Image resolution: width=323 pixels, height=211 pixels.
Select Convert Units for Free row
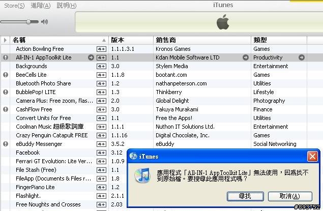pyautogui.click(x=162, y=118)
